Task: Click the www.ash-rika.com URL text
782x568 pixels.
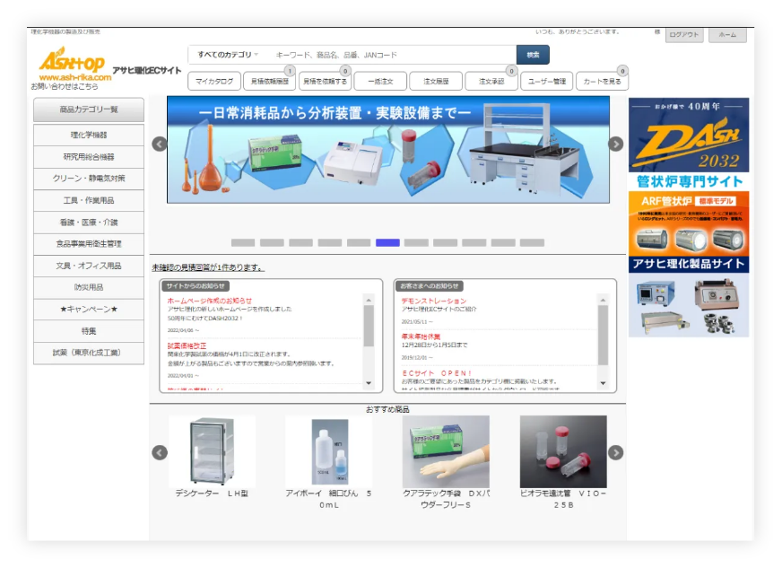Action: [75, 77]
